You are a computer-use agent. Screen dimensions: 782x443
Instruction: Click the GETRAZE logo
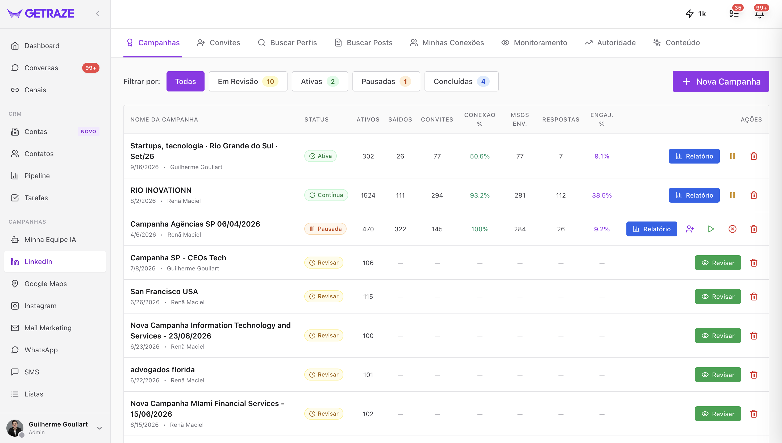coord(40,13)
